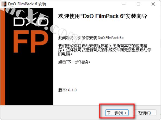161x120 pixels.
Task: Click the grayed-out maximize window button
Action: 138,4
